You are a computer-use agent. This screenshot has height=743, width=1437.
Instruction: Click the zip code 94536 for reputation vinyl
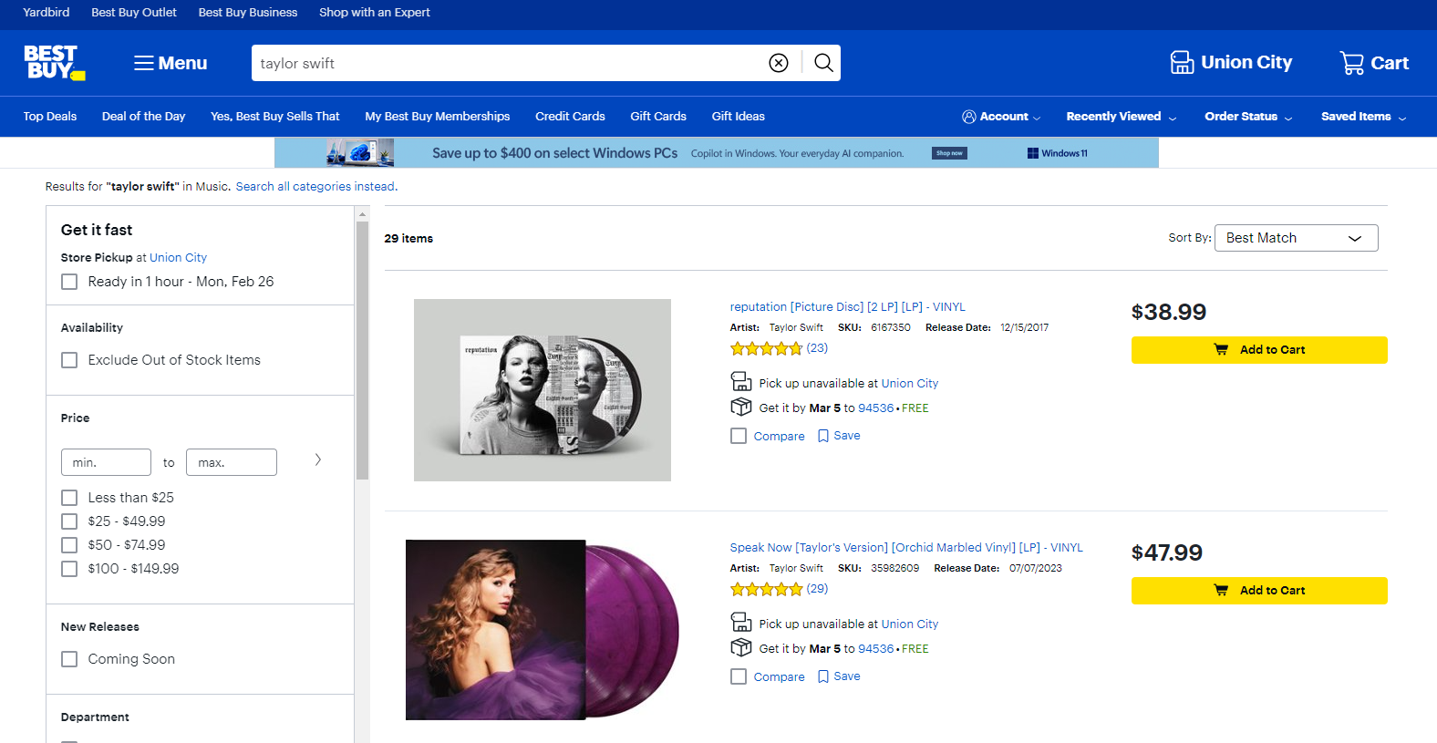876,408
